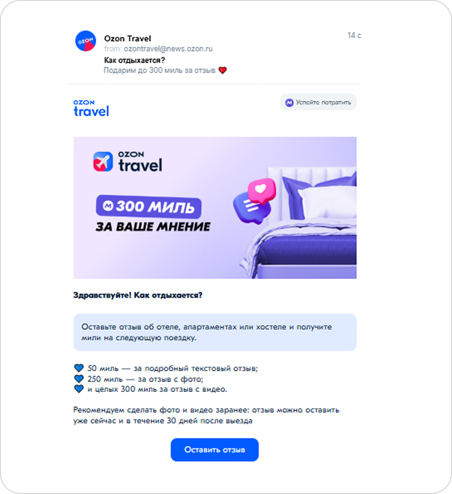Open the Ozon travel logo in header

tap(91, 108)
